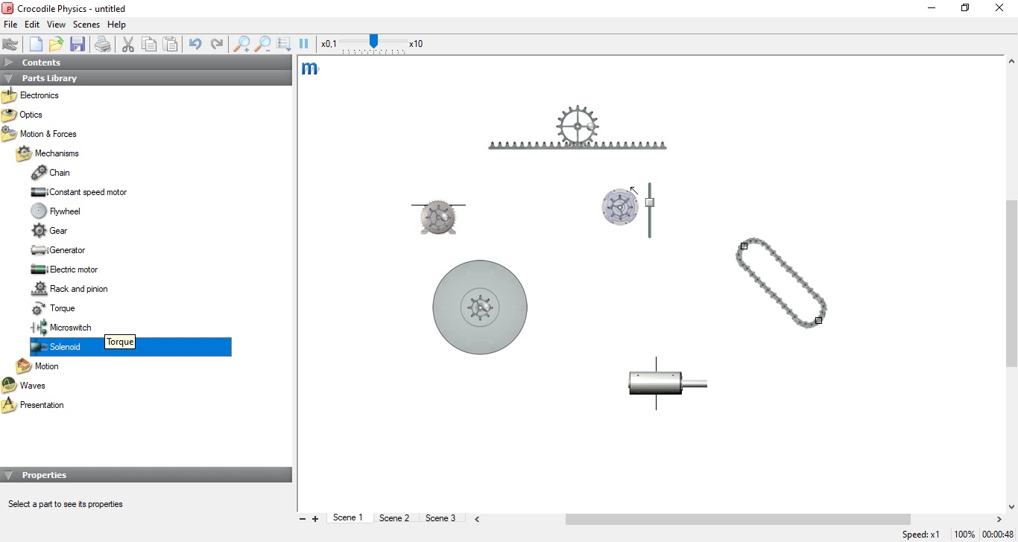The image size is (1018, 542).
Task: Click the simulation speed slider handle
Action: (x=373, y=41)
